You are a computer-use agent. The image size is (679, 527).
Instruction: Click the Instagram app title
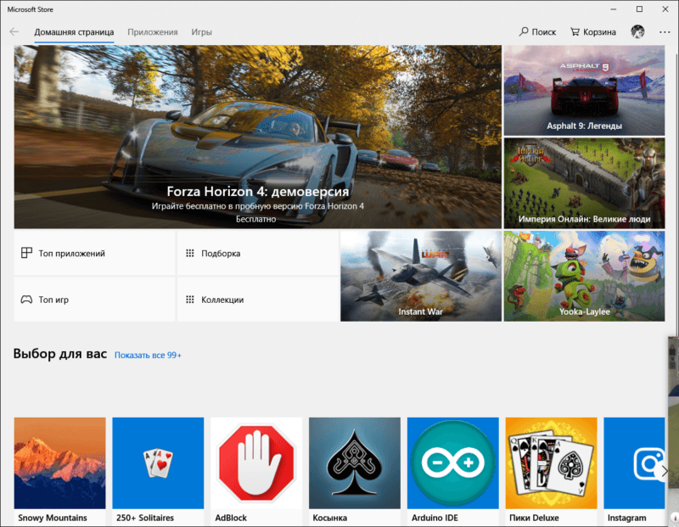626,518
